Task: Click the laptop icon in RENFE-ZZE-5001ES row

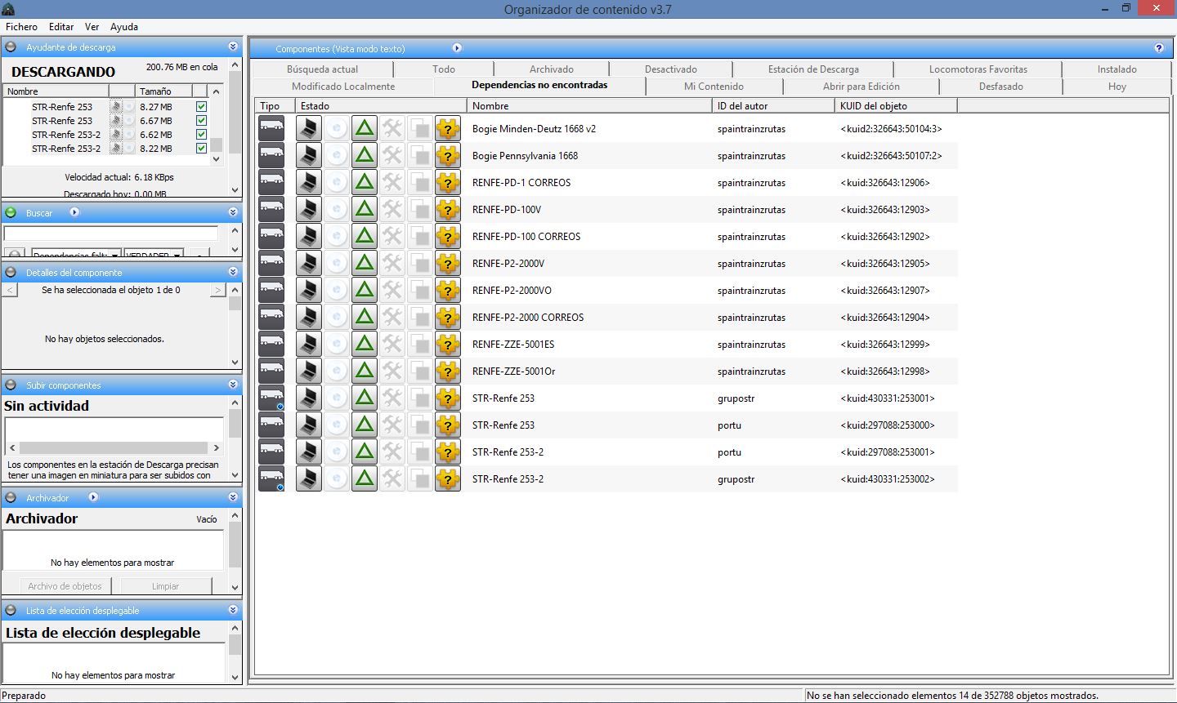Action: pos(308,345)
